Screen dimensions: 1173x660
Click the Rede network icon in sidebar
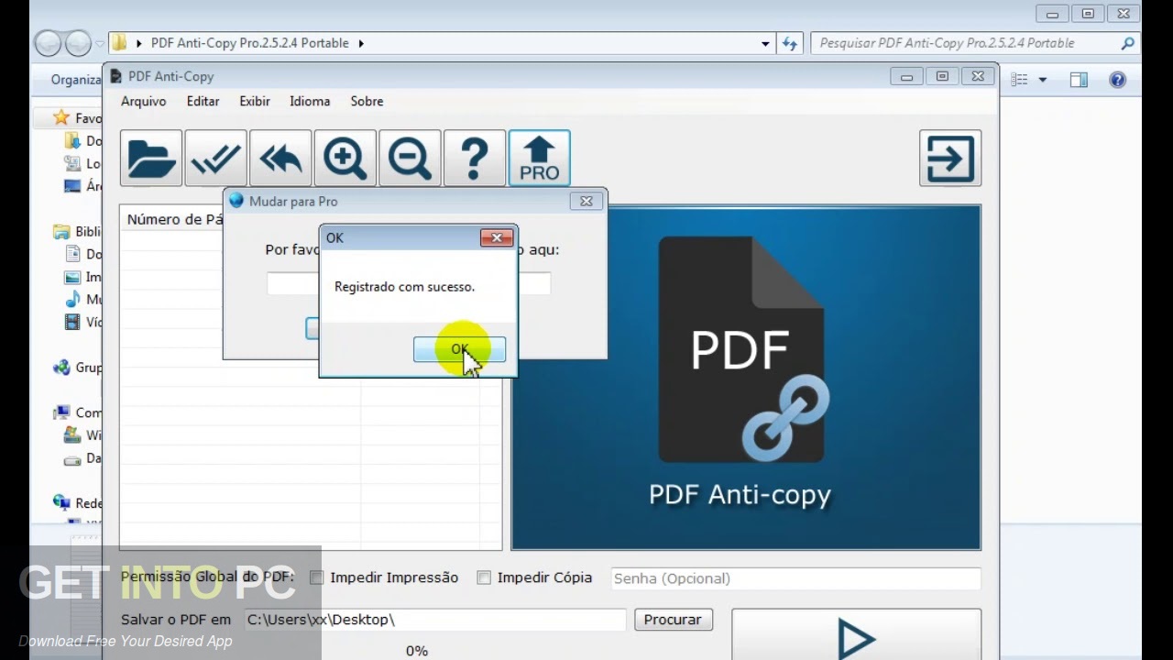click(x=61, y=502)
